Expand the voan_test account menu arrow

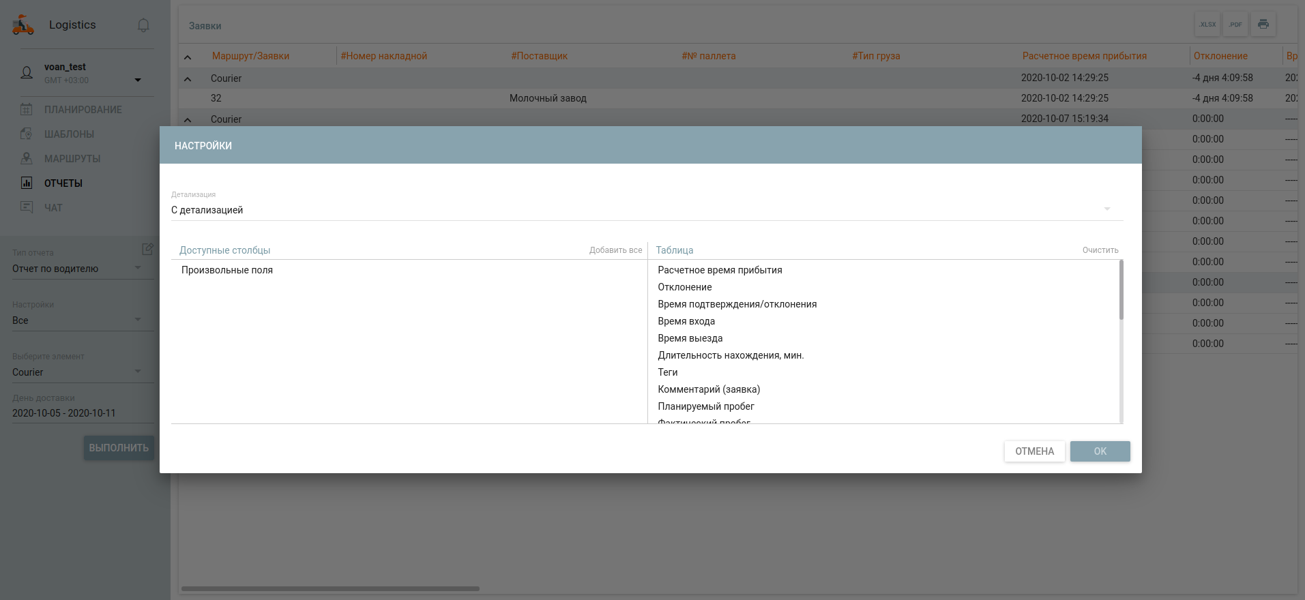tap(138, 80)
